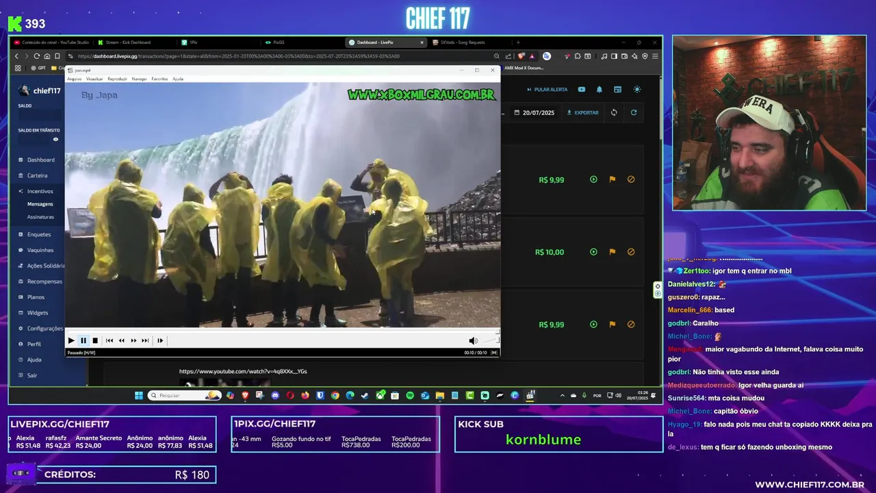Click the Pause button in the video player
The image size is (876, 493).
[x=83, y=340]
